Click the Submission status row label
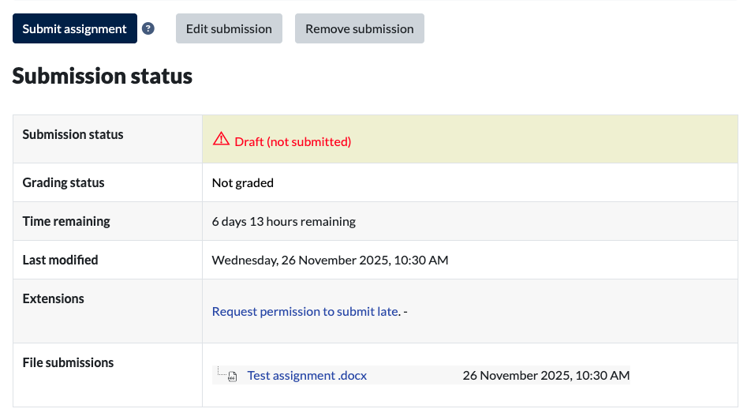The width and height of the screenshot is (751, 420). click(x=73, y=135)
